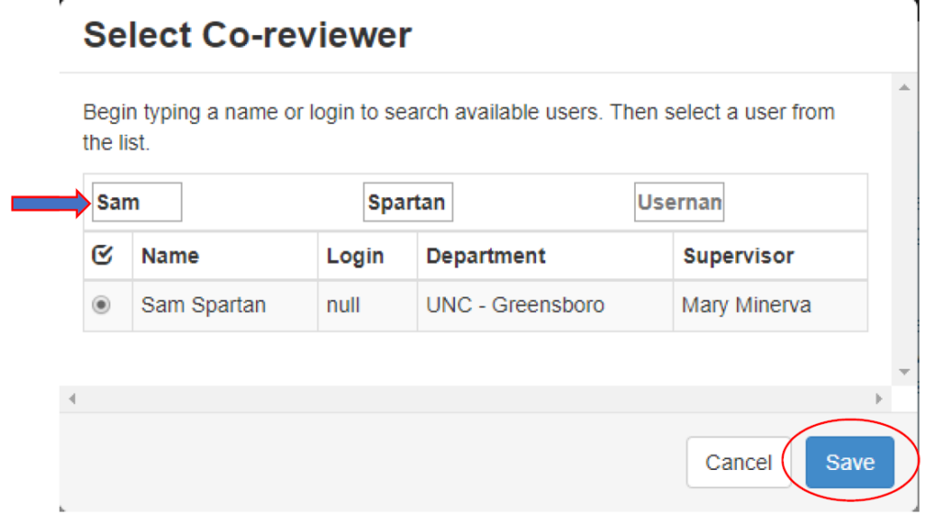Screen dimensions: 926x526
Task: Click the first name search field containing Sam
Action: tap(137, 202)
